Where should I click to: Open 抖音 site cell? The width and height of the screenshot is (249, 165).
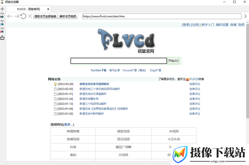click(x=73, y=147)
